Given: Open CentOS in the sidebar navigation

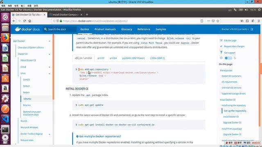Looking at the screenshot, I should (x=26, y=80).
